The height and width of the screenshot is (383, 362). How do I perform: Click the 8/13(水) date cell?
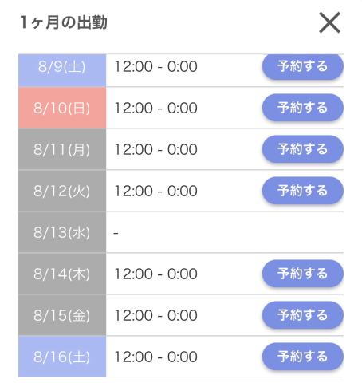62,232
